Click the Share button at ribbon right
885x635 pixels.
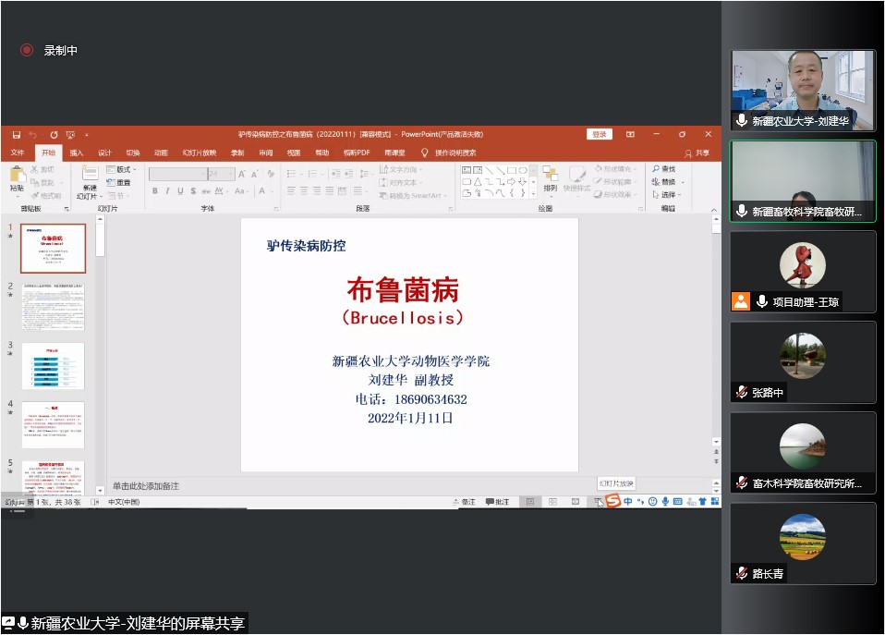coord(697,153)
